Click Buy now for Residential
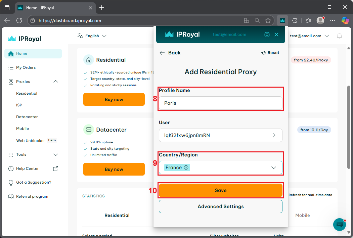Image resolution: width=353 pixels, height=238 pixels. pyautogui.click(x=114, y=99)
